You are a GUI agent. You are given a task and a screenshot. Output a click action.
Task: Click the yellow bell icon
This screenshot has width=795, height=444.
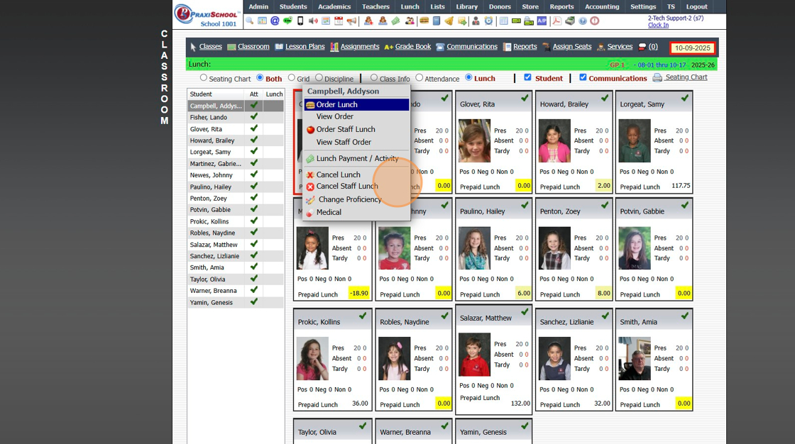(x=449, y=21)
